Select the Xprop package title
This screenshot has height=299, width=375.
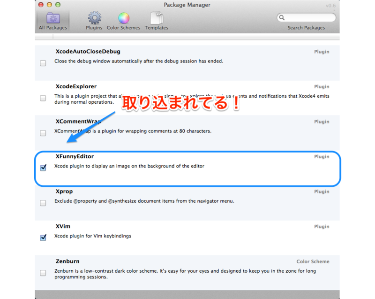[x=64, y=191]
